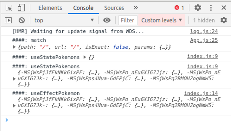Click the red error count badge

click(x=179, y=8)
